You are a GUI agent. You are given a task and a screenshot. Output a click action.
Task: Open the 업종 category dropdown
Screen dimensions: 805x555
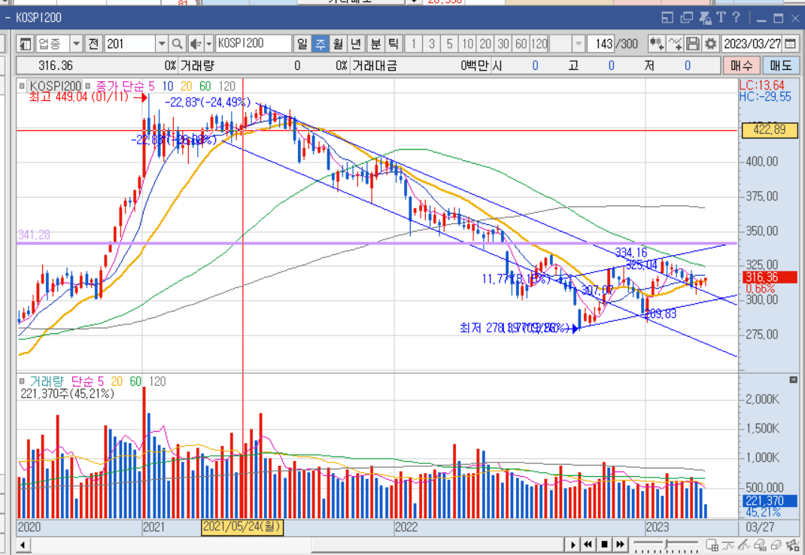pyautogui.click(x=77, y=44)
